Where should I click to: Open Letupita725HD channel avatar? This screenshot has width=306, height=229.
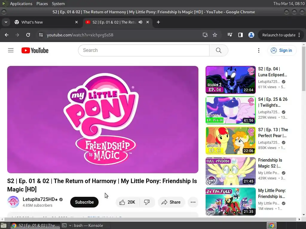[13, 202]
